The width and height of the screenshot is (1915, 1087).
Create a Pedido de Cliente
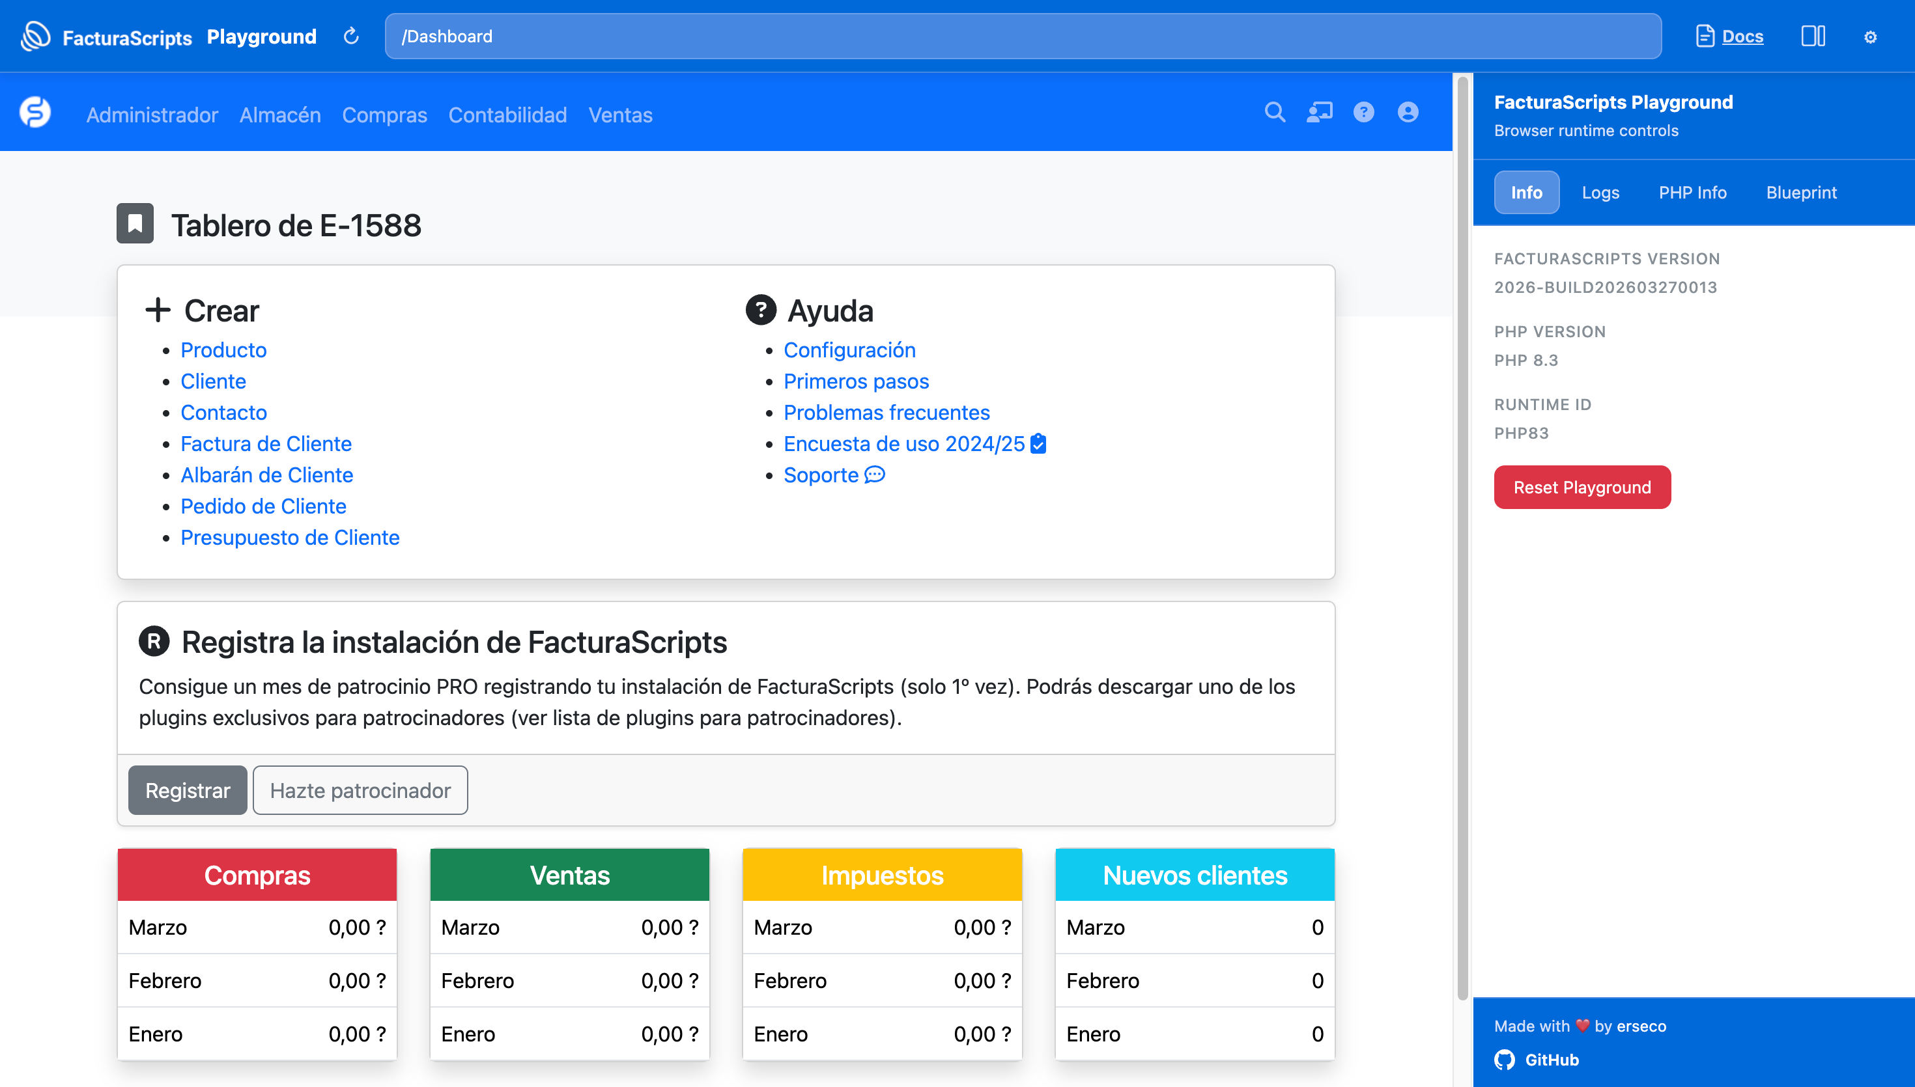coord(263,506)
